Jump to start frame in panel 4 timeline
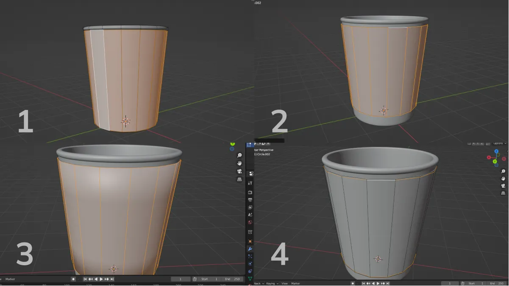This screenshot has width=509, height=286. 364,283
